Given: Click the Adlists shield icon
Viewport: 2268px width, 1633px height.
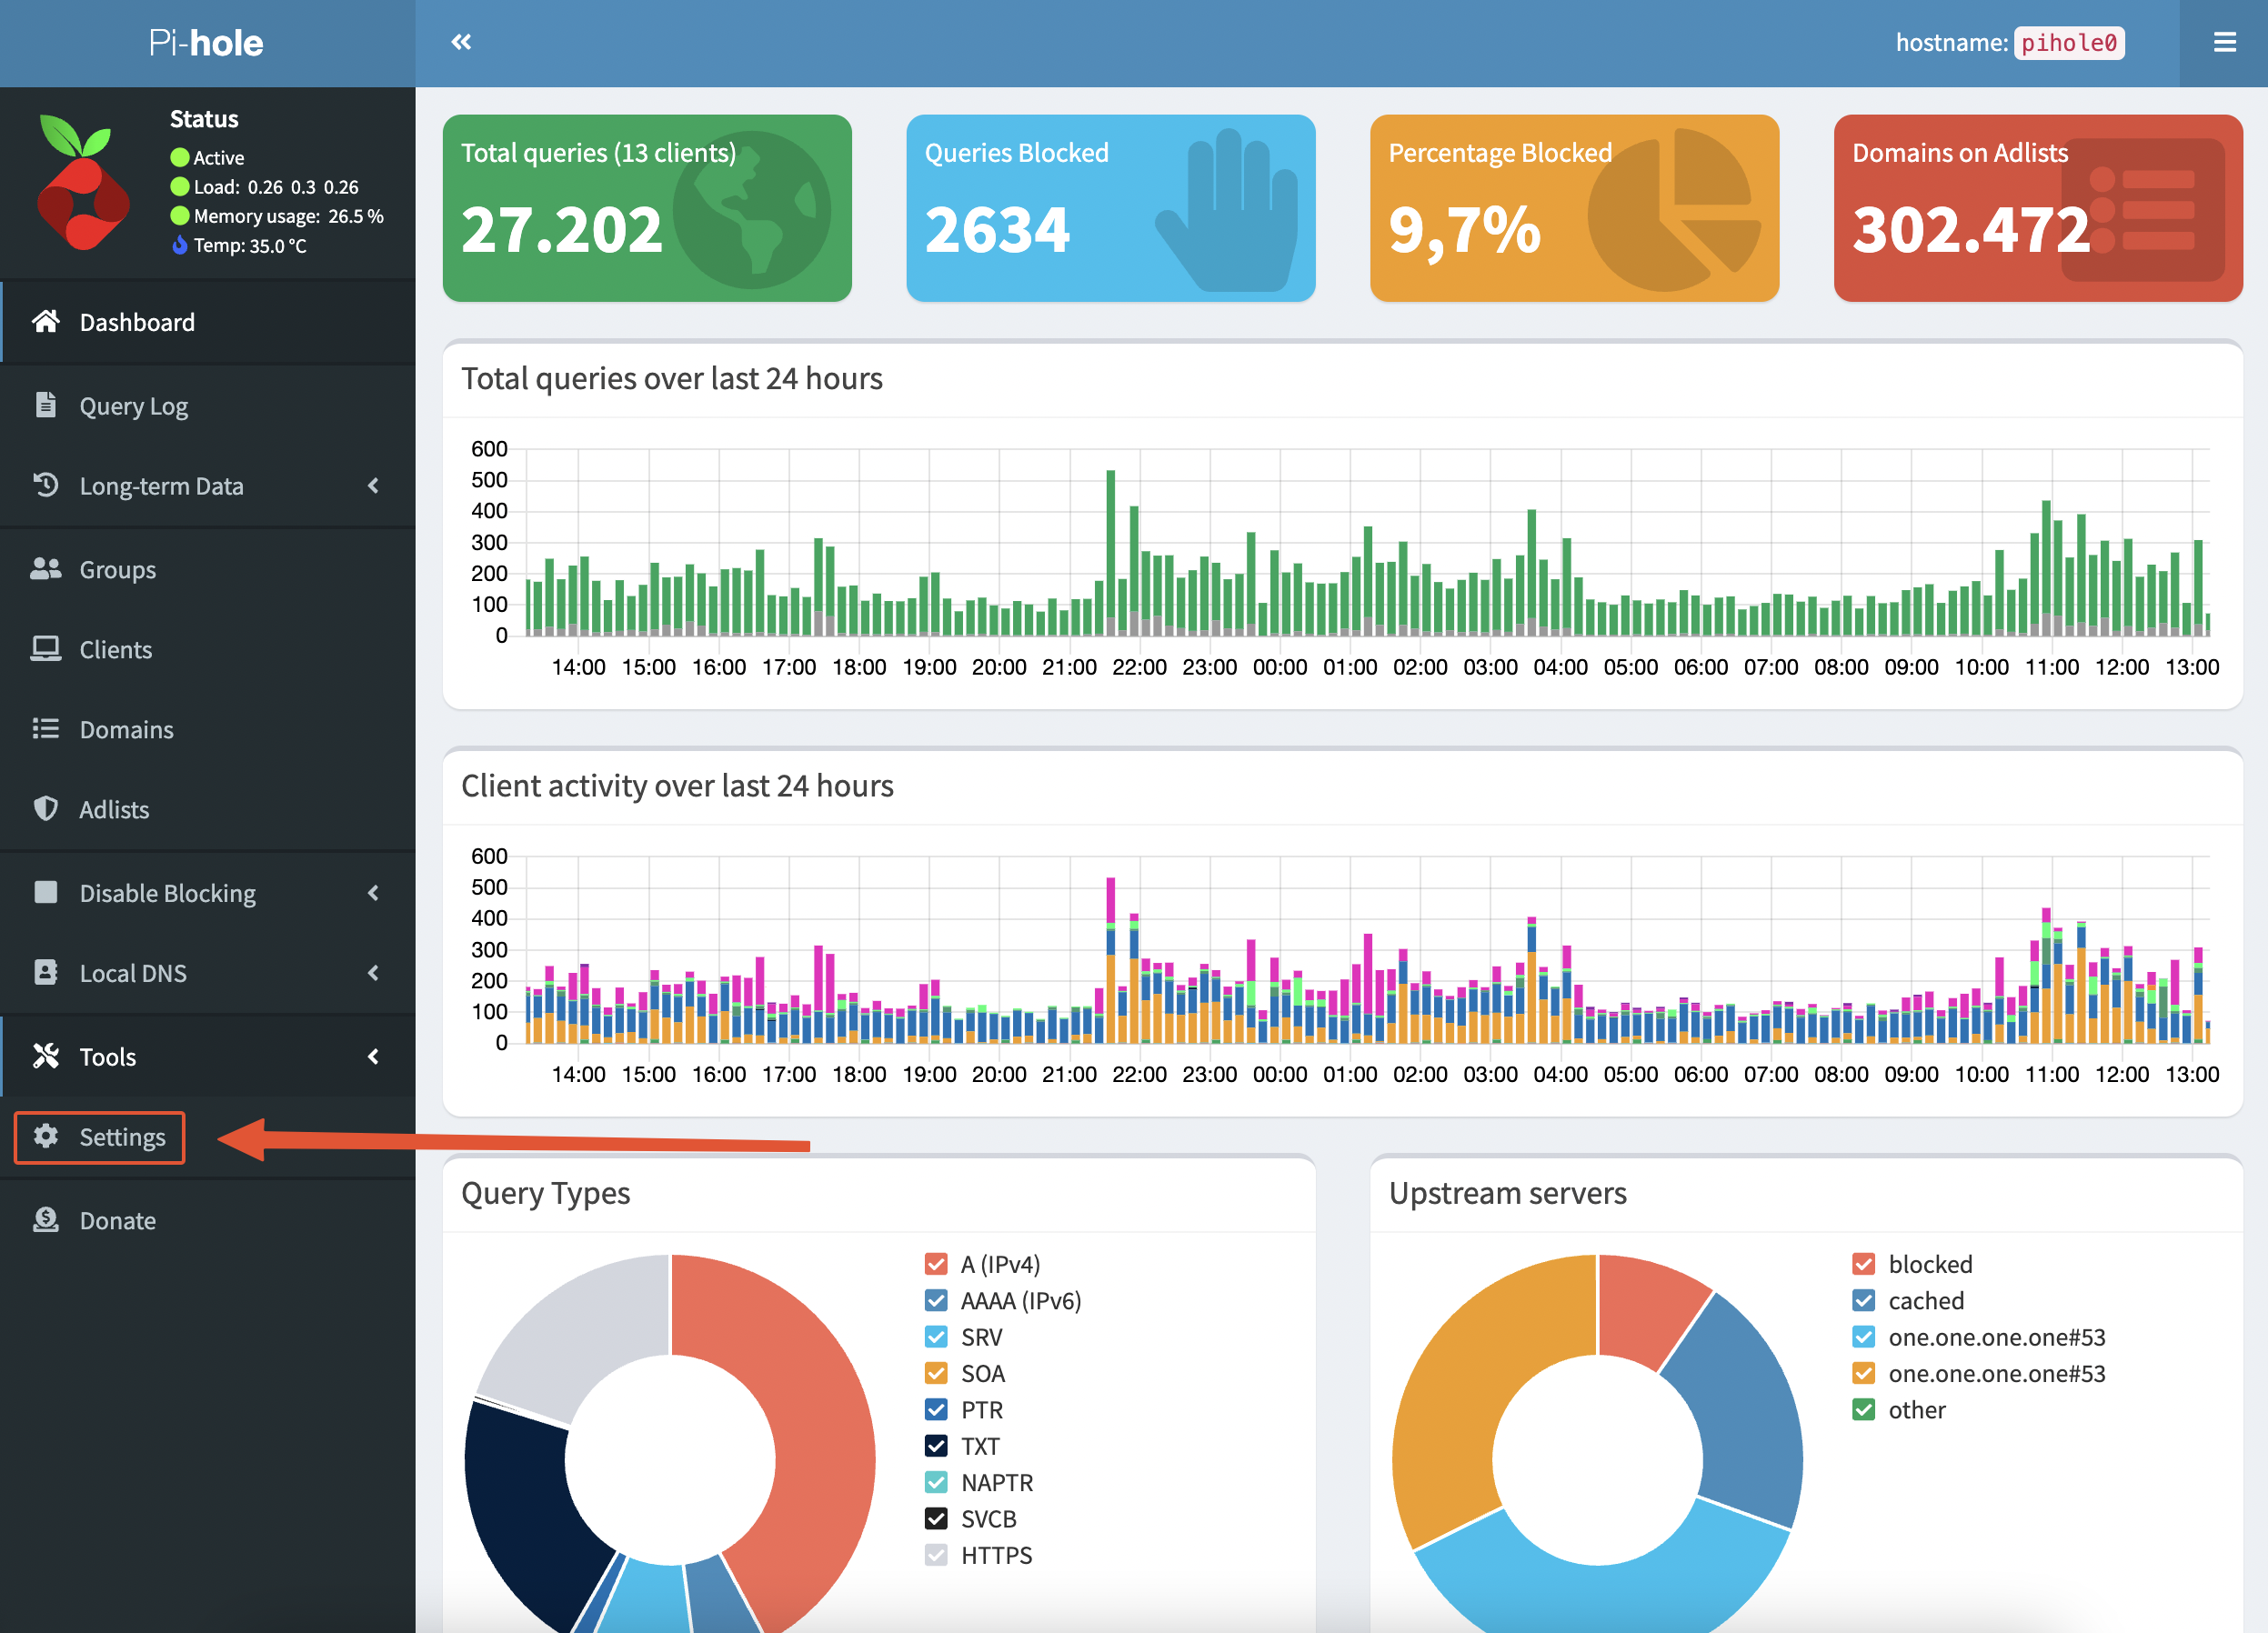Looking at the screenshot, I should (45, 808).
